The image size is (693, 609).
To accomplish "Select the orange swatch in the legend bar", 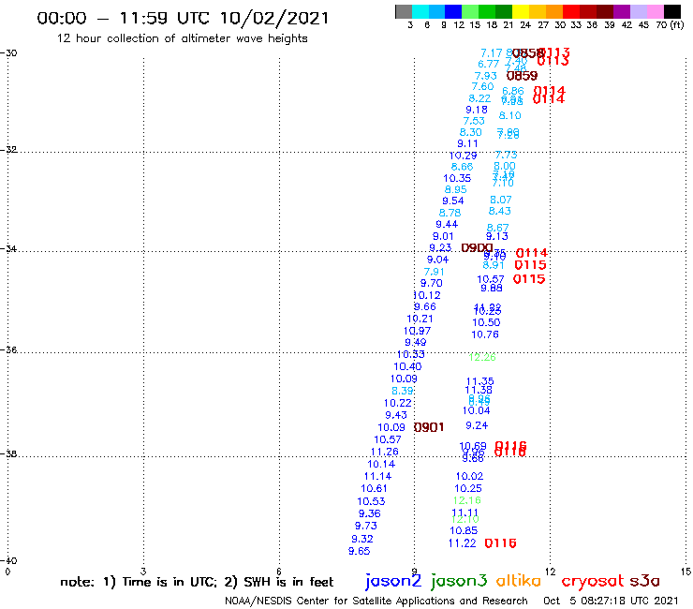I will 554,11.
